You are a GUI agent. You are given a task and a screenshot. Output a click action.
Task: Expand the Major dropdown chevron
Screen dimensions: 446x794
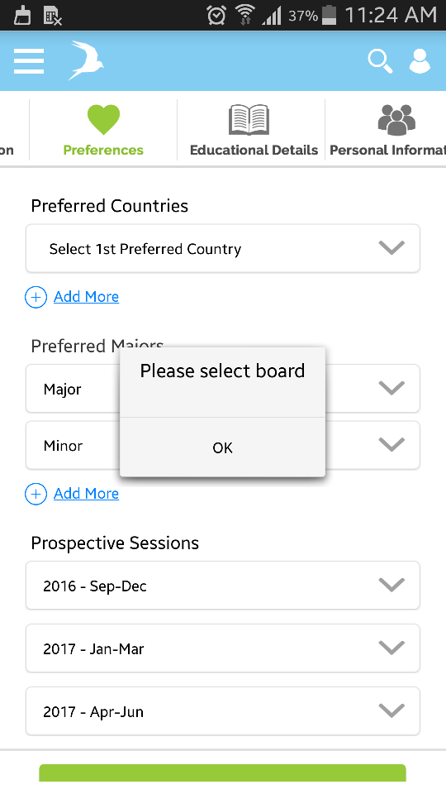(391, 388)
